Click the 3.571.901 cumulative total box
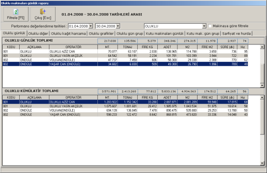The height and width of the screenshot is (173, 267). [107, 92]
